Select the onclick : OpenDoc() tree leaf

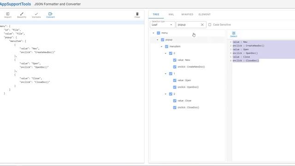point(188,87)
